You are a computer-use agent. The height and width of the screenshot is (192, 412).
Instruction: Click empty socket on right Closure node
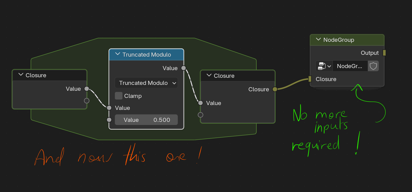(200, 115)
